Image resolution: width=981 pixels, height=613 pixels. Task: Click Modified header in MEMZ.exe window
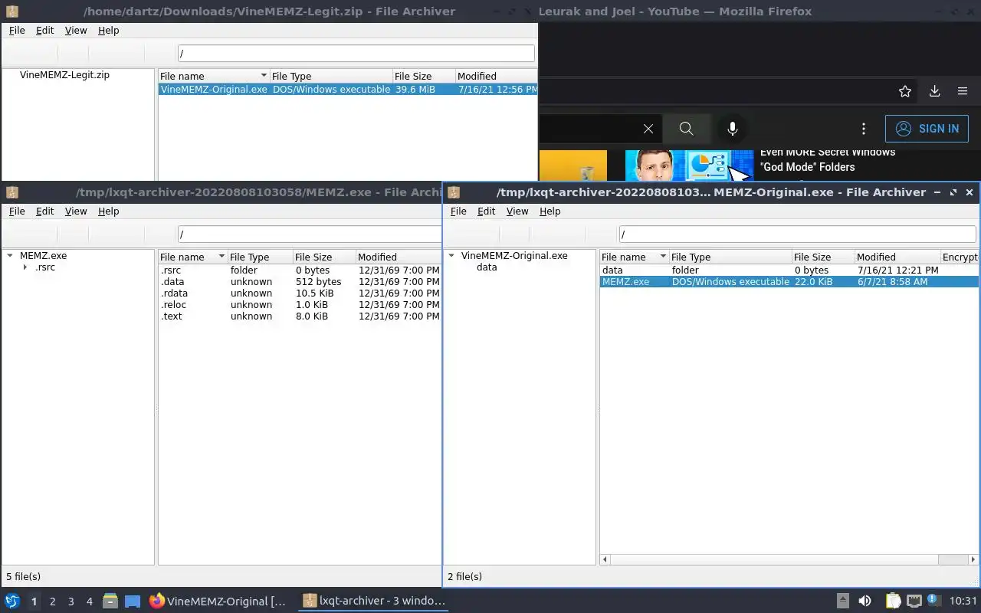point(399,257)
